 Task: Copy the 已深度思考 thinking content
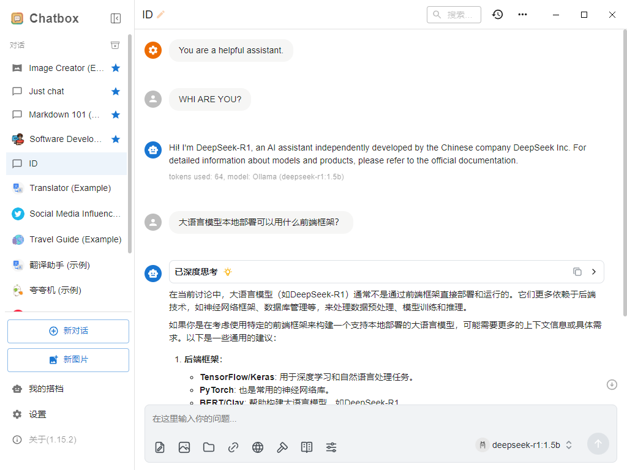coord(577,272)
